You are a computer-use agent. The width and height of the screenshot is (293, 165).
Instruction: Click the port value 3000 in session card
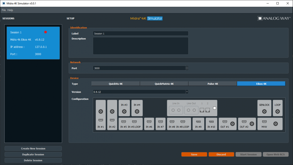click(x=38, y=54)
